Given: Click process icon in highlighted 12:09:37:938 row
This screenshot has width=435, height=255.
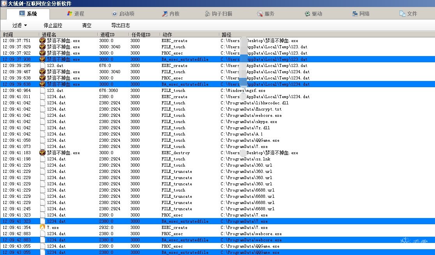Looking at the screenshot, I should click(x=42, y=59).
